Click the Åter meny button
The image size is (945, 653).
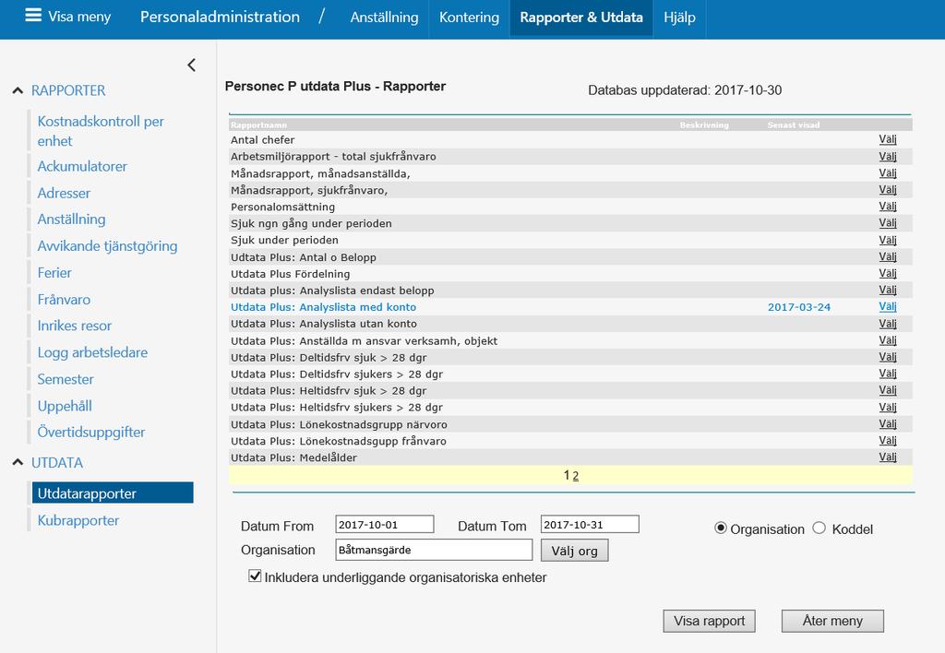tap(832, 621)
